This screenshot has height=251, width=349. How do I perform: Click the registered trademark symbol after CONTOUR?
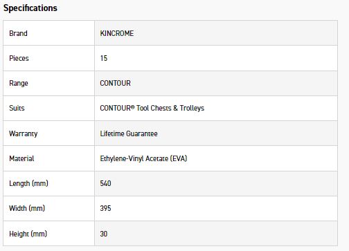click(x=133, y=106)
